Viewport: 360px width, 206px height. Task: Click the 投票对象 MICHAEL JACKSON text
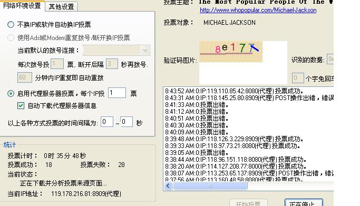tap(229, 23)
